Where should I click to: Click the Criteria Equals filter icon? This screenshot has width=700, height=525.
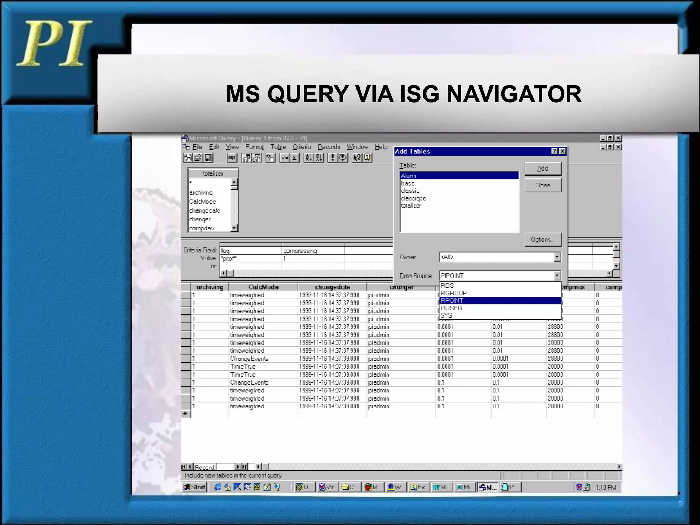(x=284, y=158)
